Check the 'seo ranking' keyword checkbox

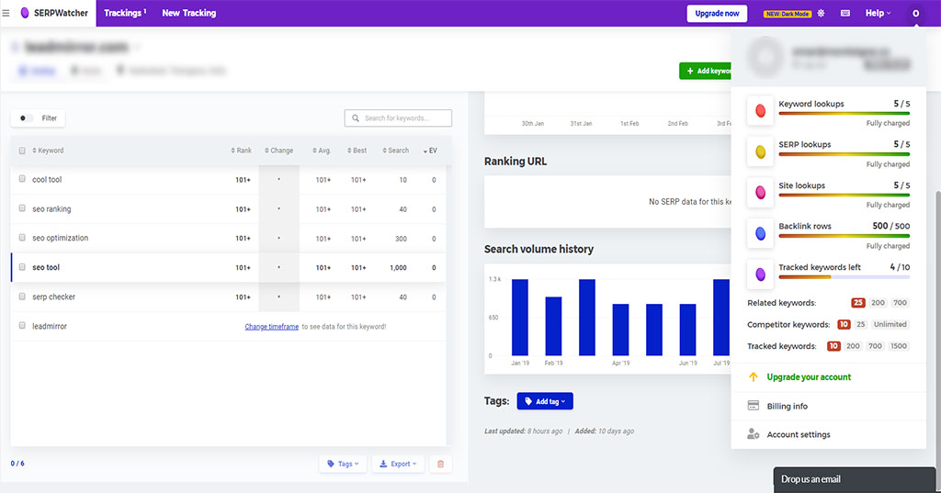pyautogui.click(x=22, y=208)
